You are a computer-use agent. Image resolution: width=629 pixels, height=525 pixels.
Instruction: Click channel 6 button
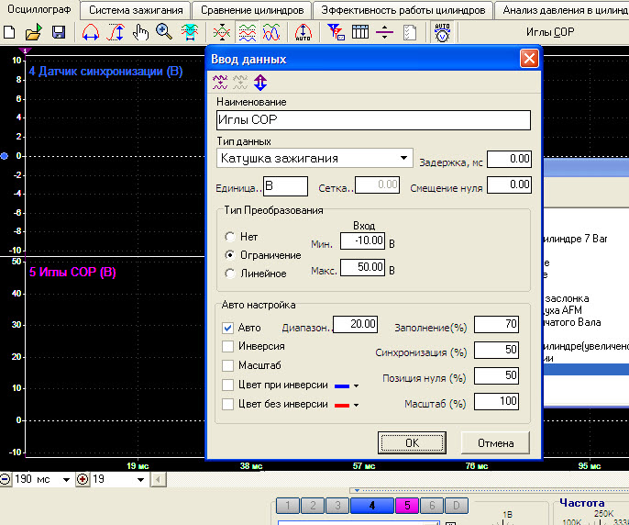[432, 506]
